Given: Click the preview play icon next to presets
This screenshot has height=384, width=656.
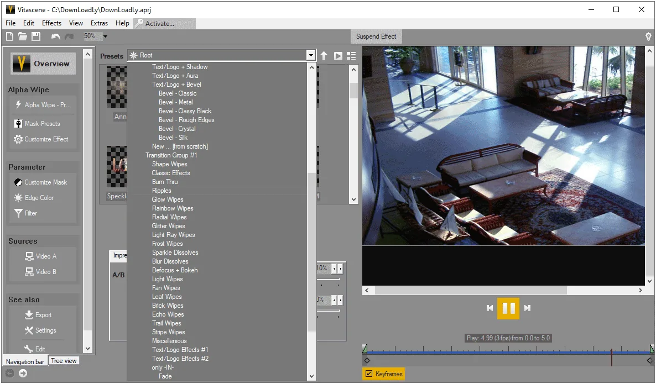Looking at the screenshot, I should 338,56.
